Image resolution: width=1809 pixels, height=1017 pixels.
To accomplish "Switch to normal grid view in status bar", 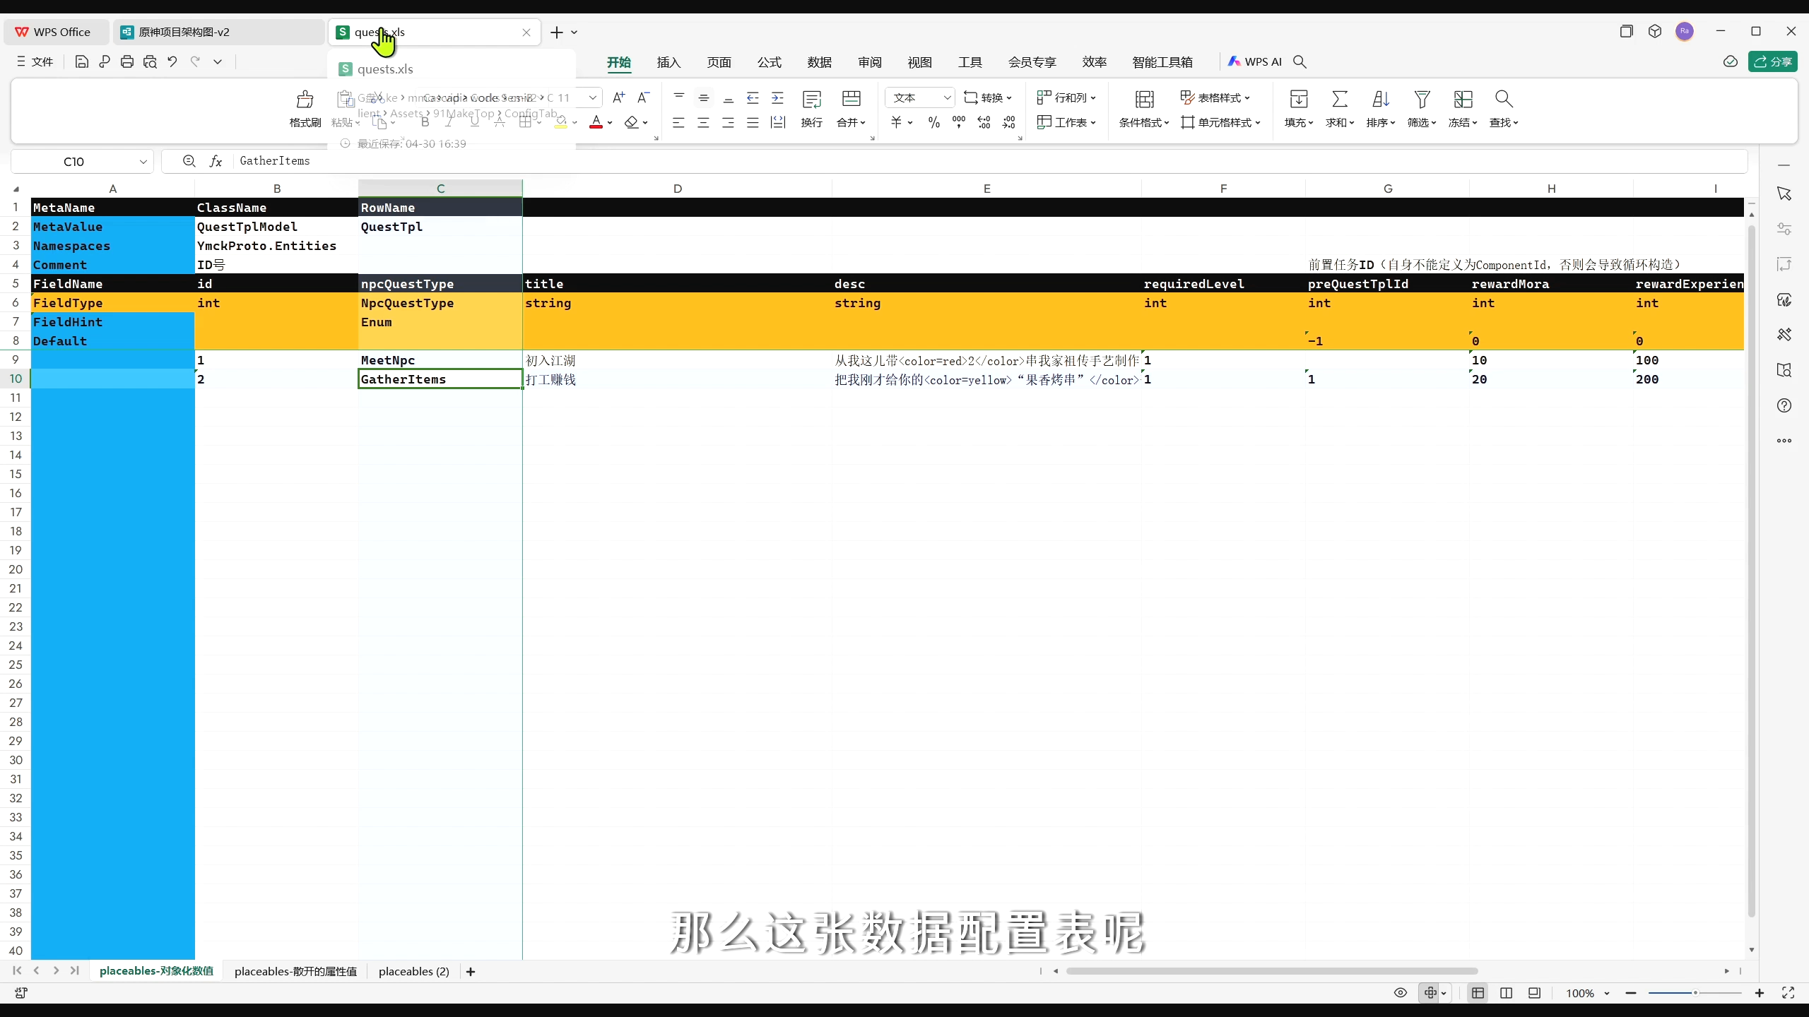I will 1478,992.
